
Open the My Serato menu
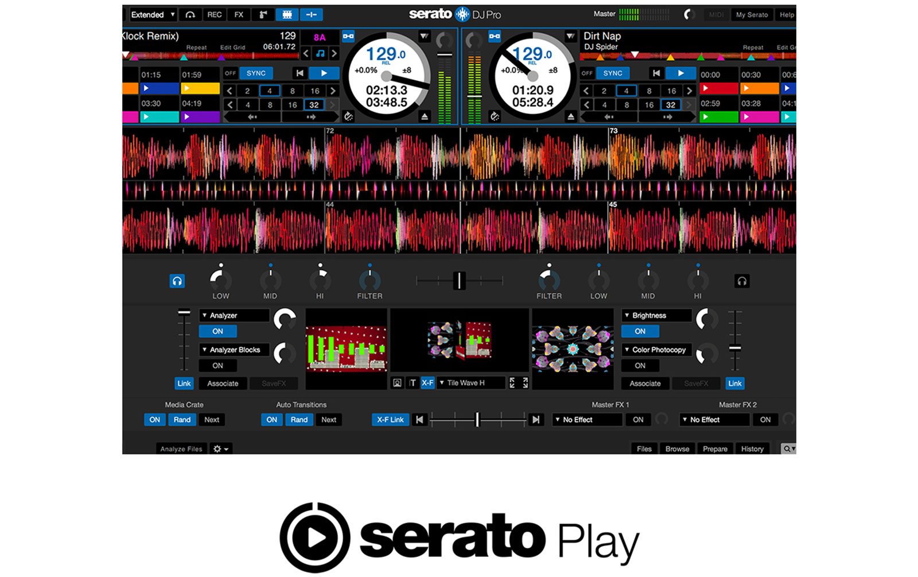pyautogui.click(x=752, y=14)
